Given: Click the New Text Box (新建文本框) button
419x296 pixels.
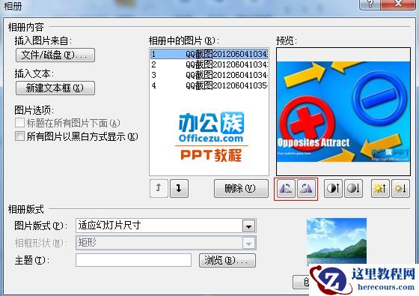Looking at the screenshot, I should [55, 88].
